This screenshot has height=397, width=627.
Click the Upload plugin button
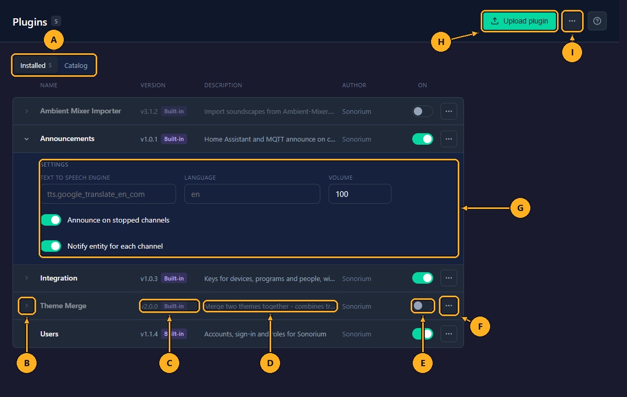click(519, 21)
